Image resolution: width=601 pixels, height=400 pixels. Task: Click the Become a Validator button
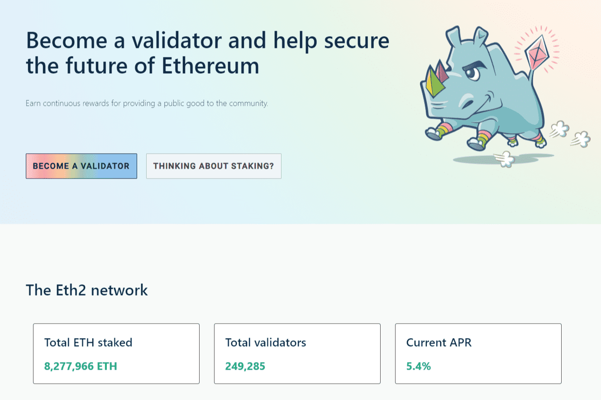pyautogui.click(x=81, y=166)
